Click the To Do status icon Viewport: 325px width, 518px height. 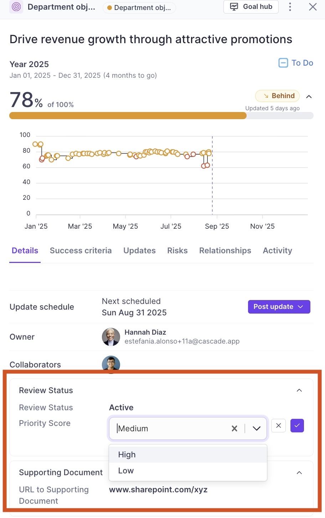click(x=283, y=63)
